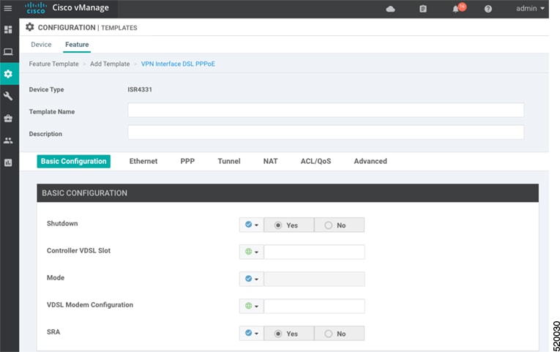Jump to PPP section
The height and width of the screenshot is (352, 560).
click(187, 161)
